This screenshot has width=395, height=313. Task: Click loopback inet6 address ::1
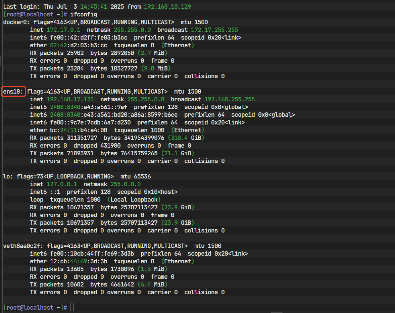click(55, 192)
